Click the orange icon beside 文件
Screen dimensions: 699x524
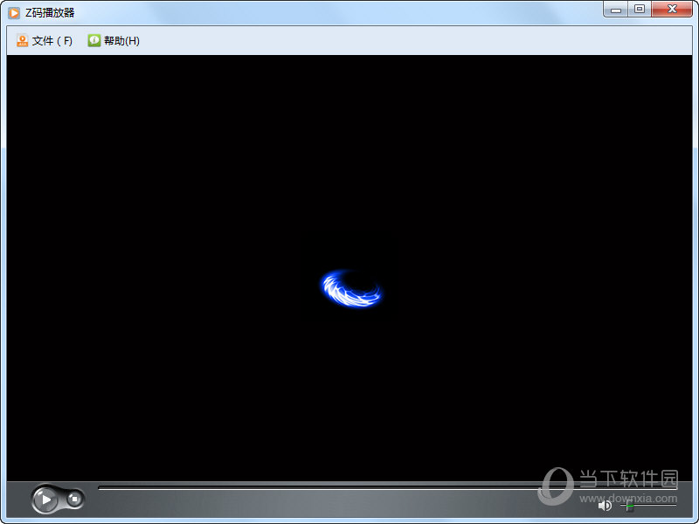click(23, 41)
